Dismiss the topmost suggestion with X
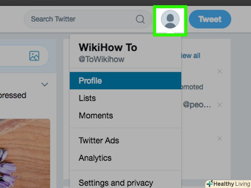The height and width of the screenshot is (188, 251). pyautogui.click(x=220, y=71)
